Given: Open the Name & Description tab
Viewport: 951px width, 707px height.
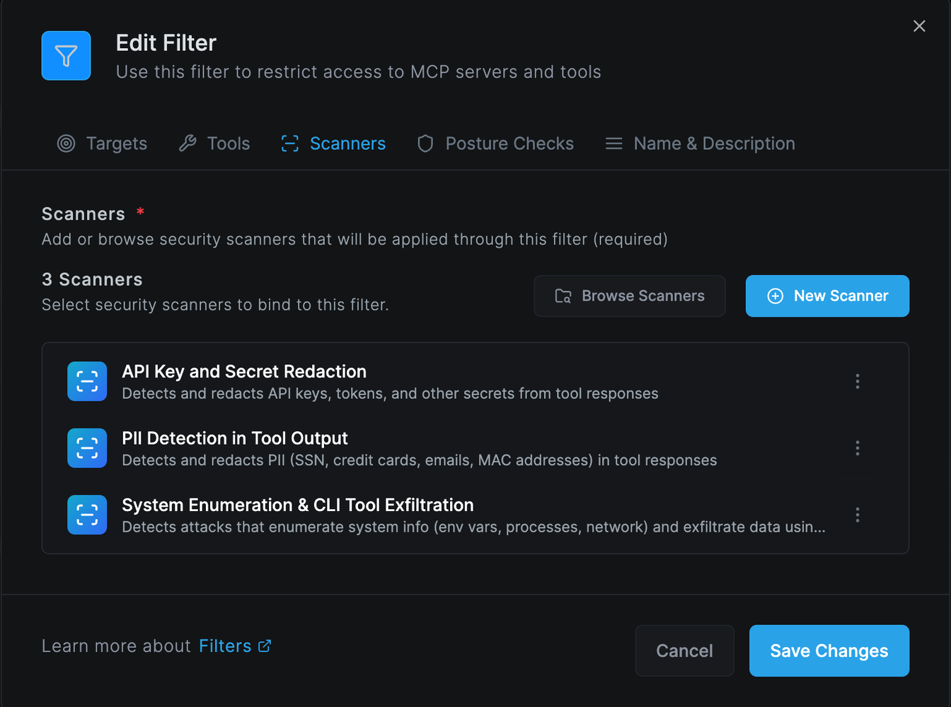Looking at the screenshot, I should [x=700, y=144].
